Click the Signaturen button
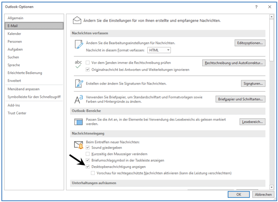The width and height of the screenshot is (278, 202). 253,84
